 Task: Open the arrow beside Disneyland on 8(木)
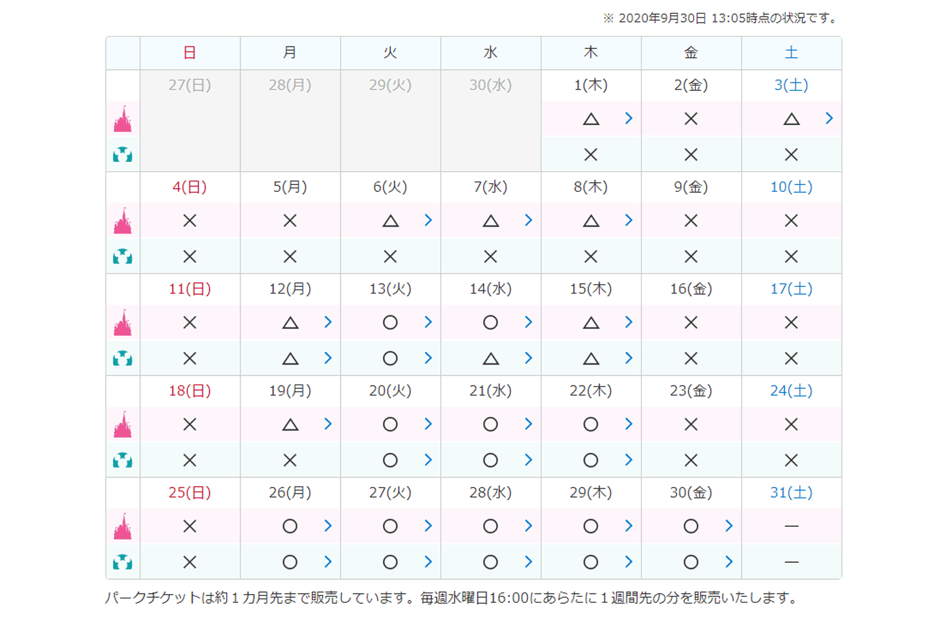tap(629, 220)
